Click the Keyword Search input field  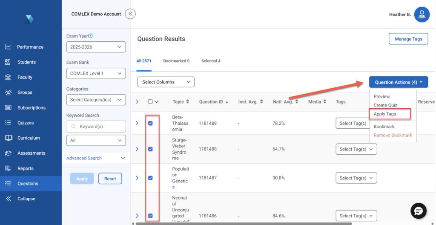[98, 127]
